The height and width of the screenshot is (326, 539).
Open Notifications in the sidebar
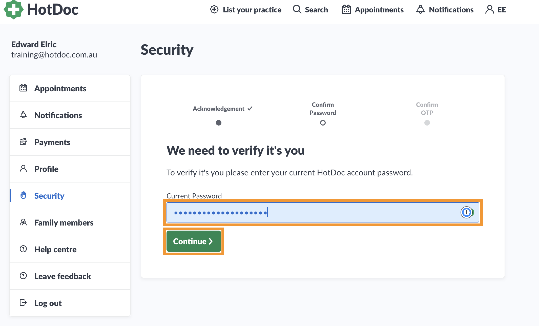coord(70,115)
